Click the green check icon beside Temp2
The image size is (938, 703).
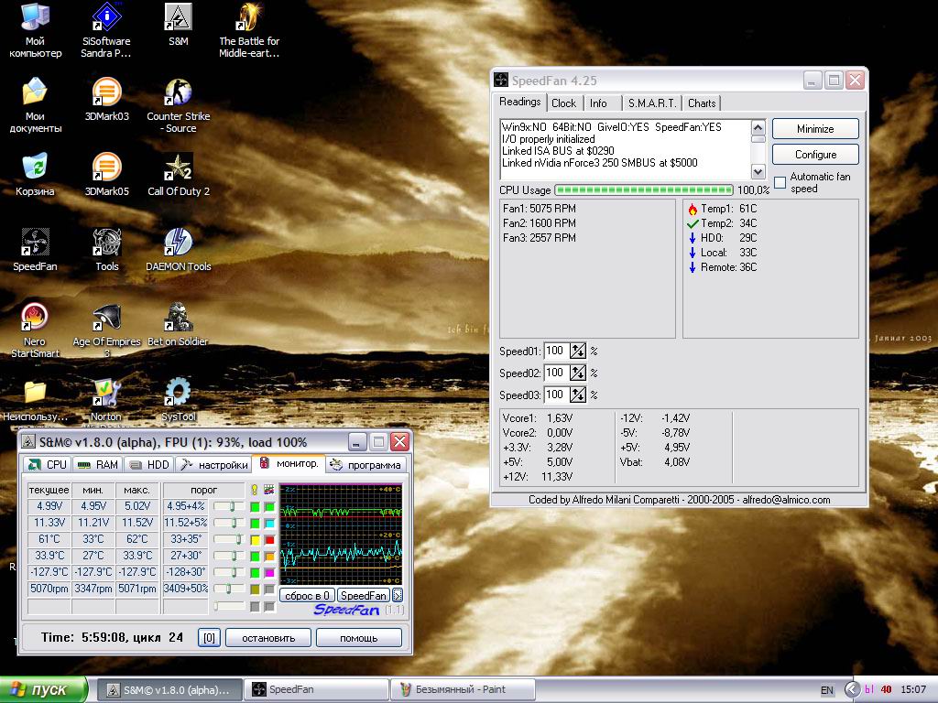point(693,223)
